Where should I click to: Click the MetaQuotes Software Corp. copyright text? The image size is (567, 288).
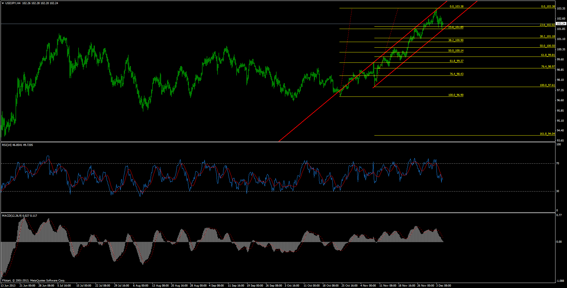pyautogui.click(x=33, y=280)
